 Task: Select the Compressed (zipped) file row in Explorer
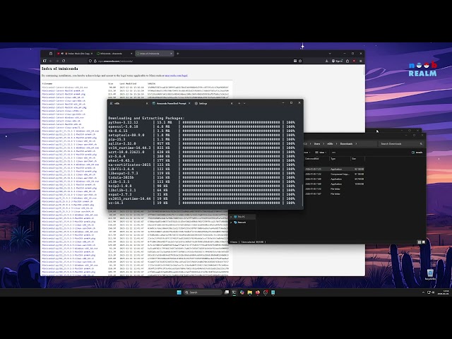click(334, 174)
